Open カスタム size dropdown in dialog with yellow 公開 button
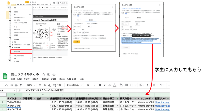 77,26
